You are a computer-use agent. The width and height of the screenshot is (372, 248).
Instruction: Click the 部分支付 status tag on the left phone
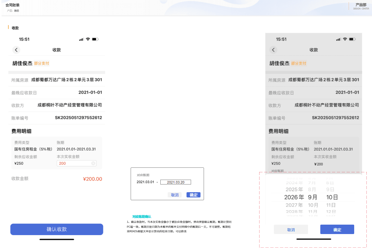pos(42,63)
